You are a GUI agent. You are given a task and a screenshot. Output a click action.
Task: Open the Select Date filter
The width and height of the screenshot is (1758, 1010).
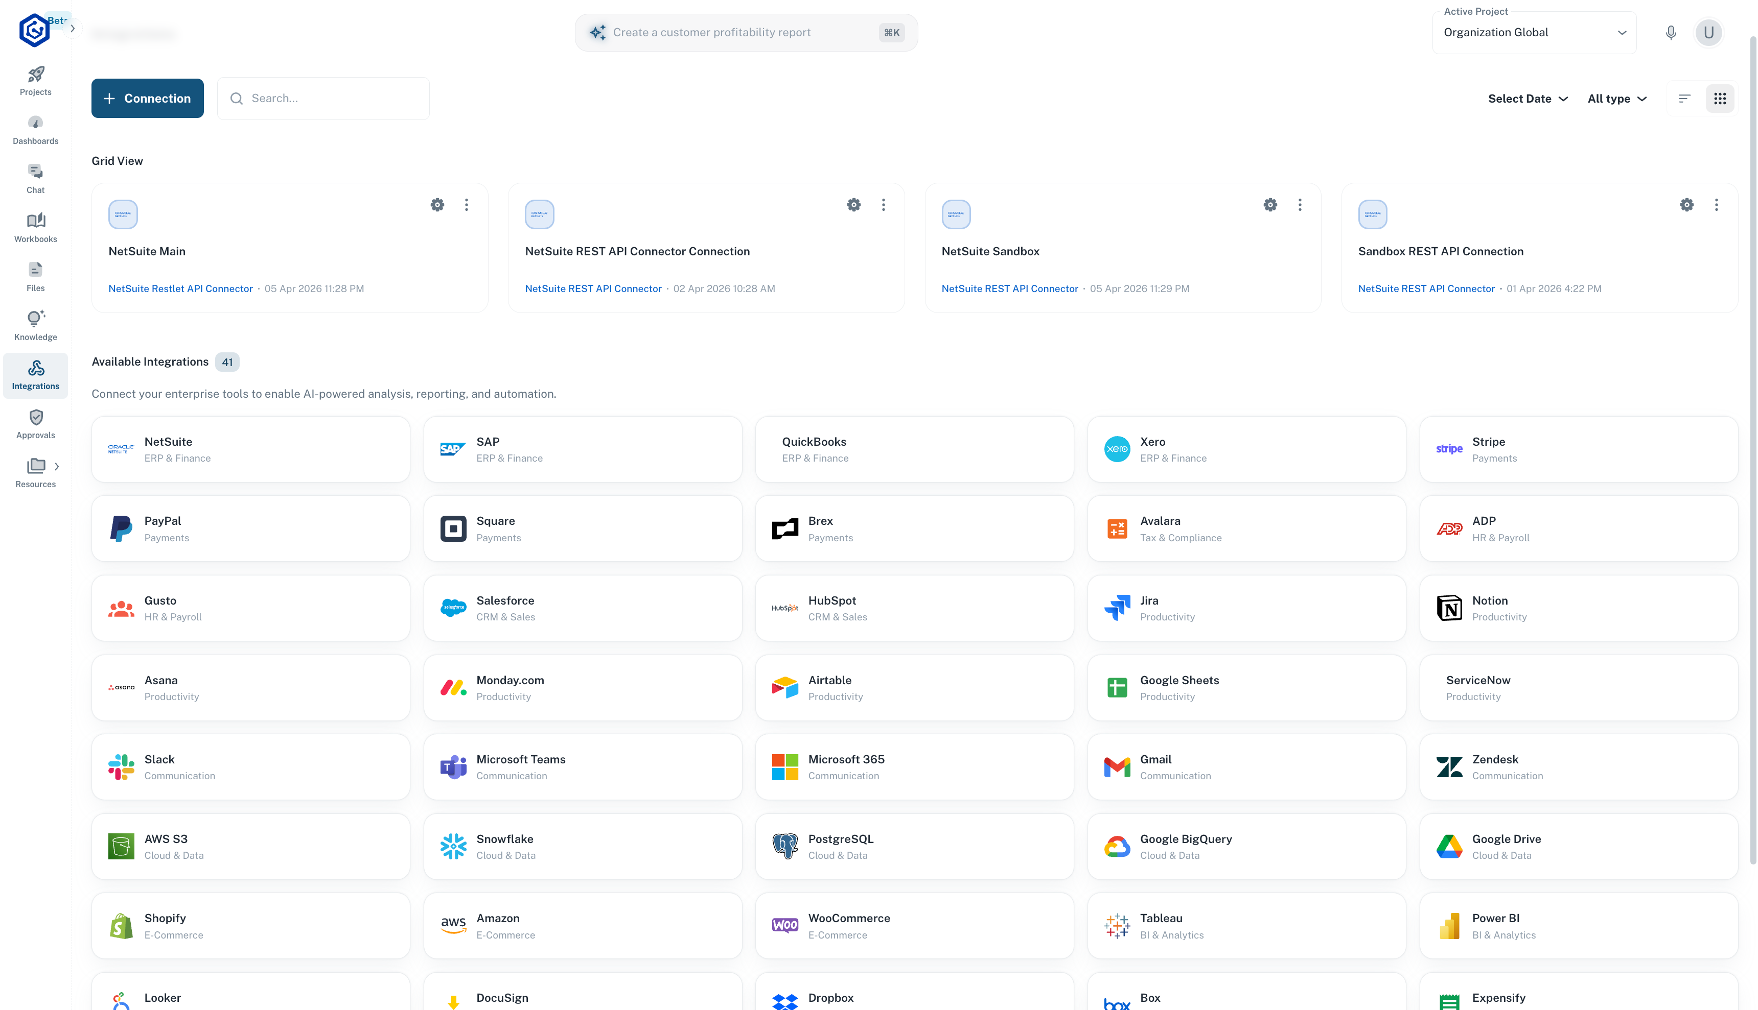tap(1527, 98)
